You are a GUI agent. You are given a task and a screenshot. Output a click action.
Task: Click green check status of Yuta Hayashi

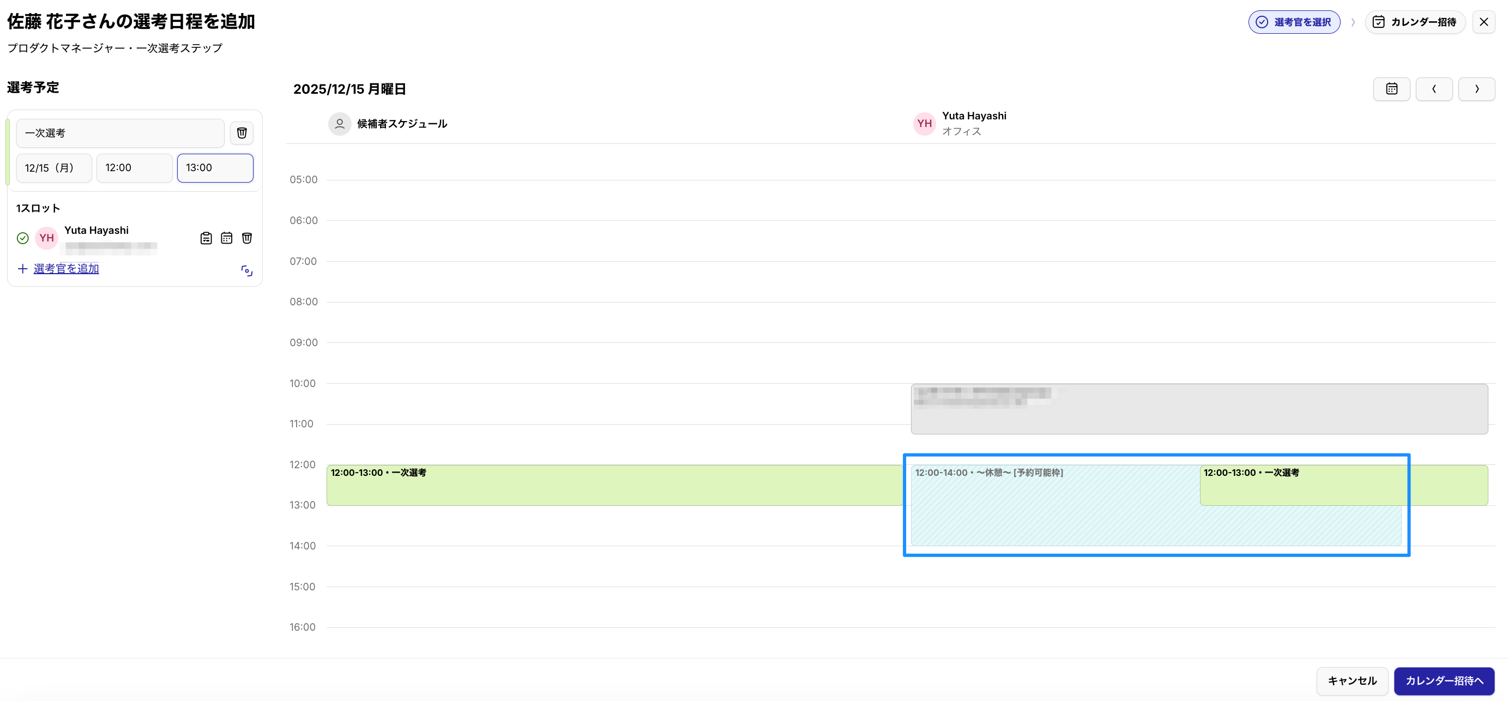point(23,238)
